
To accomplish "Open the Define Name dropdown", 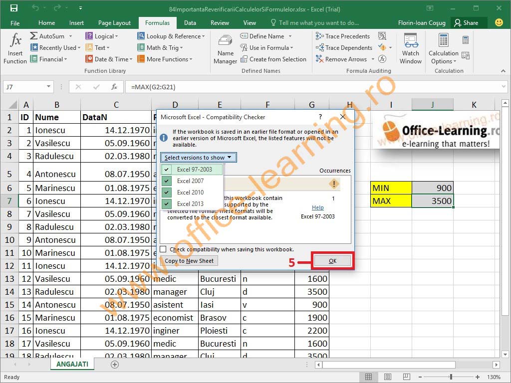I will (290, 36).
